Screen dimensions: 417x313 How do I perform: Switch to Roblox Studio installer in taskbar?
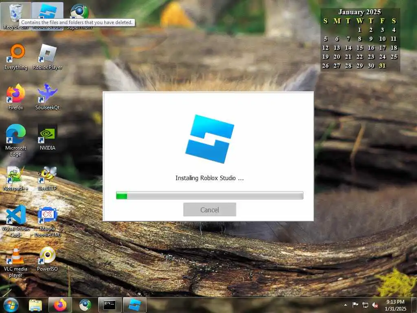pos(134,305)
